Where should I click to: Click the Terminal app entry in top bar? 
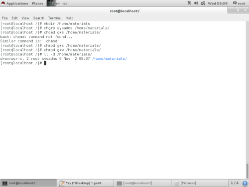(57, 3)
